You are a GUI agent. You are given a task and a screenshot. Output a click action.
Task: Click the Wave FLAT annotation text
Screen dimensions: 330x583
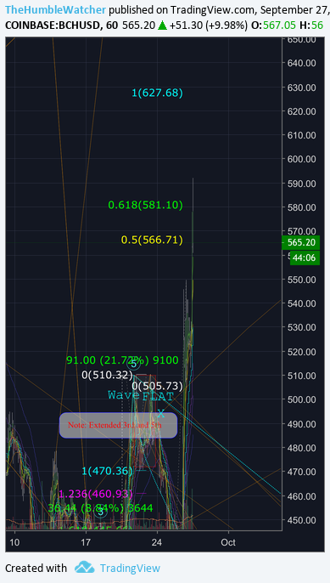(141, 395)
